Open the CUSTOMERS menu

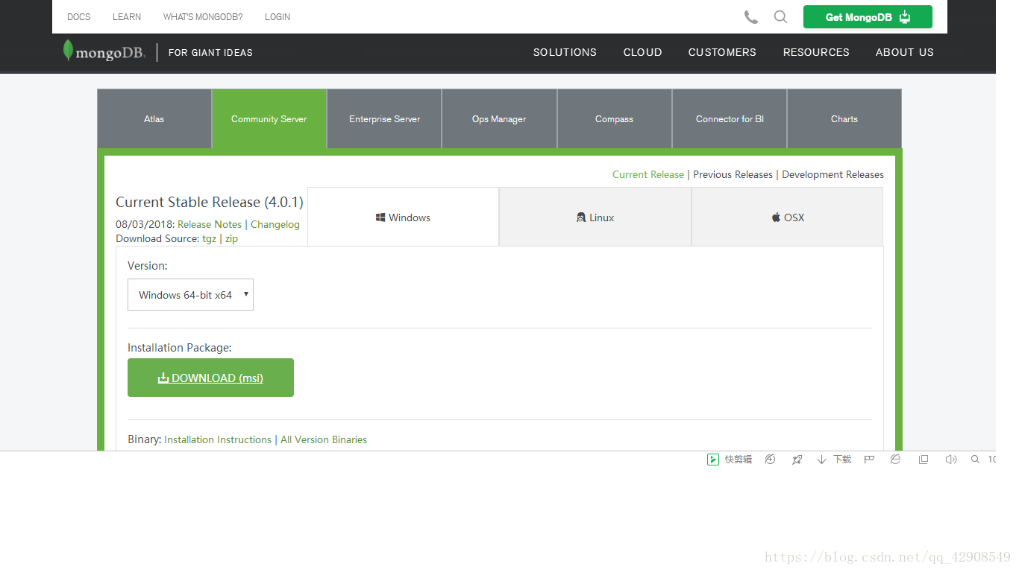click(722, 52)
